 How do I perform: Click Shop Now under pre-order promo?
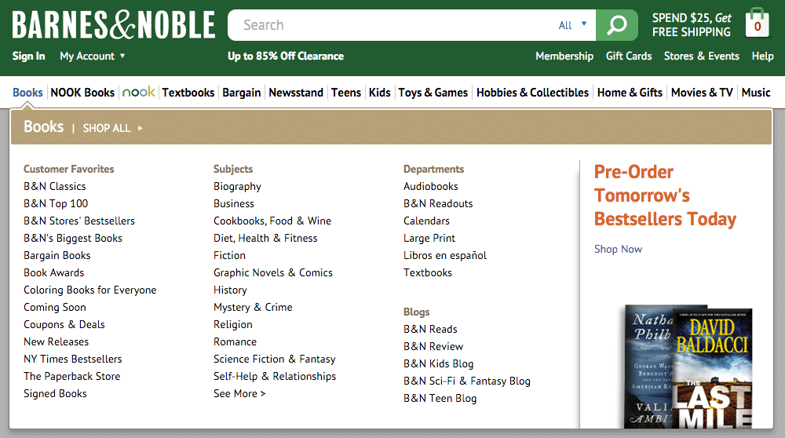click(618, 249)
